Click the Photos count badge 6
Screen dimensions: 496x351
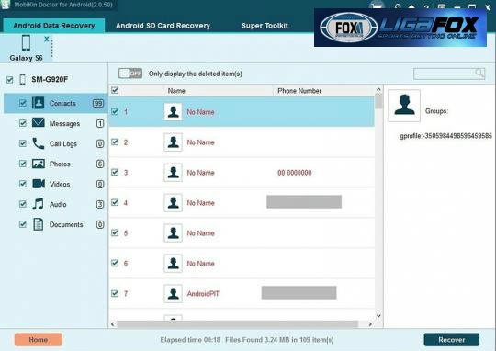tap(99, 164)
